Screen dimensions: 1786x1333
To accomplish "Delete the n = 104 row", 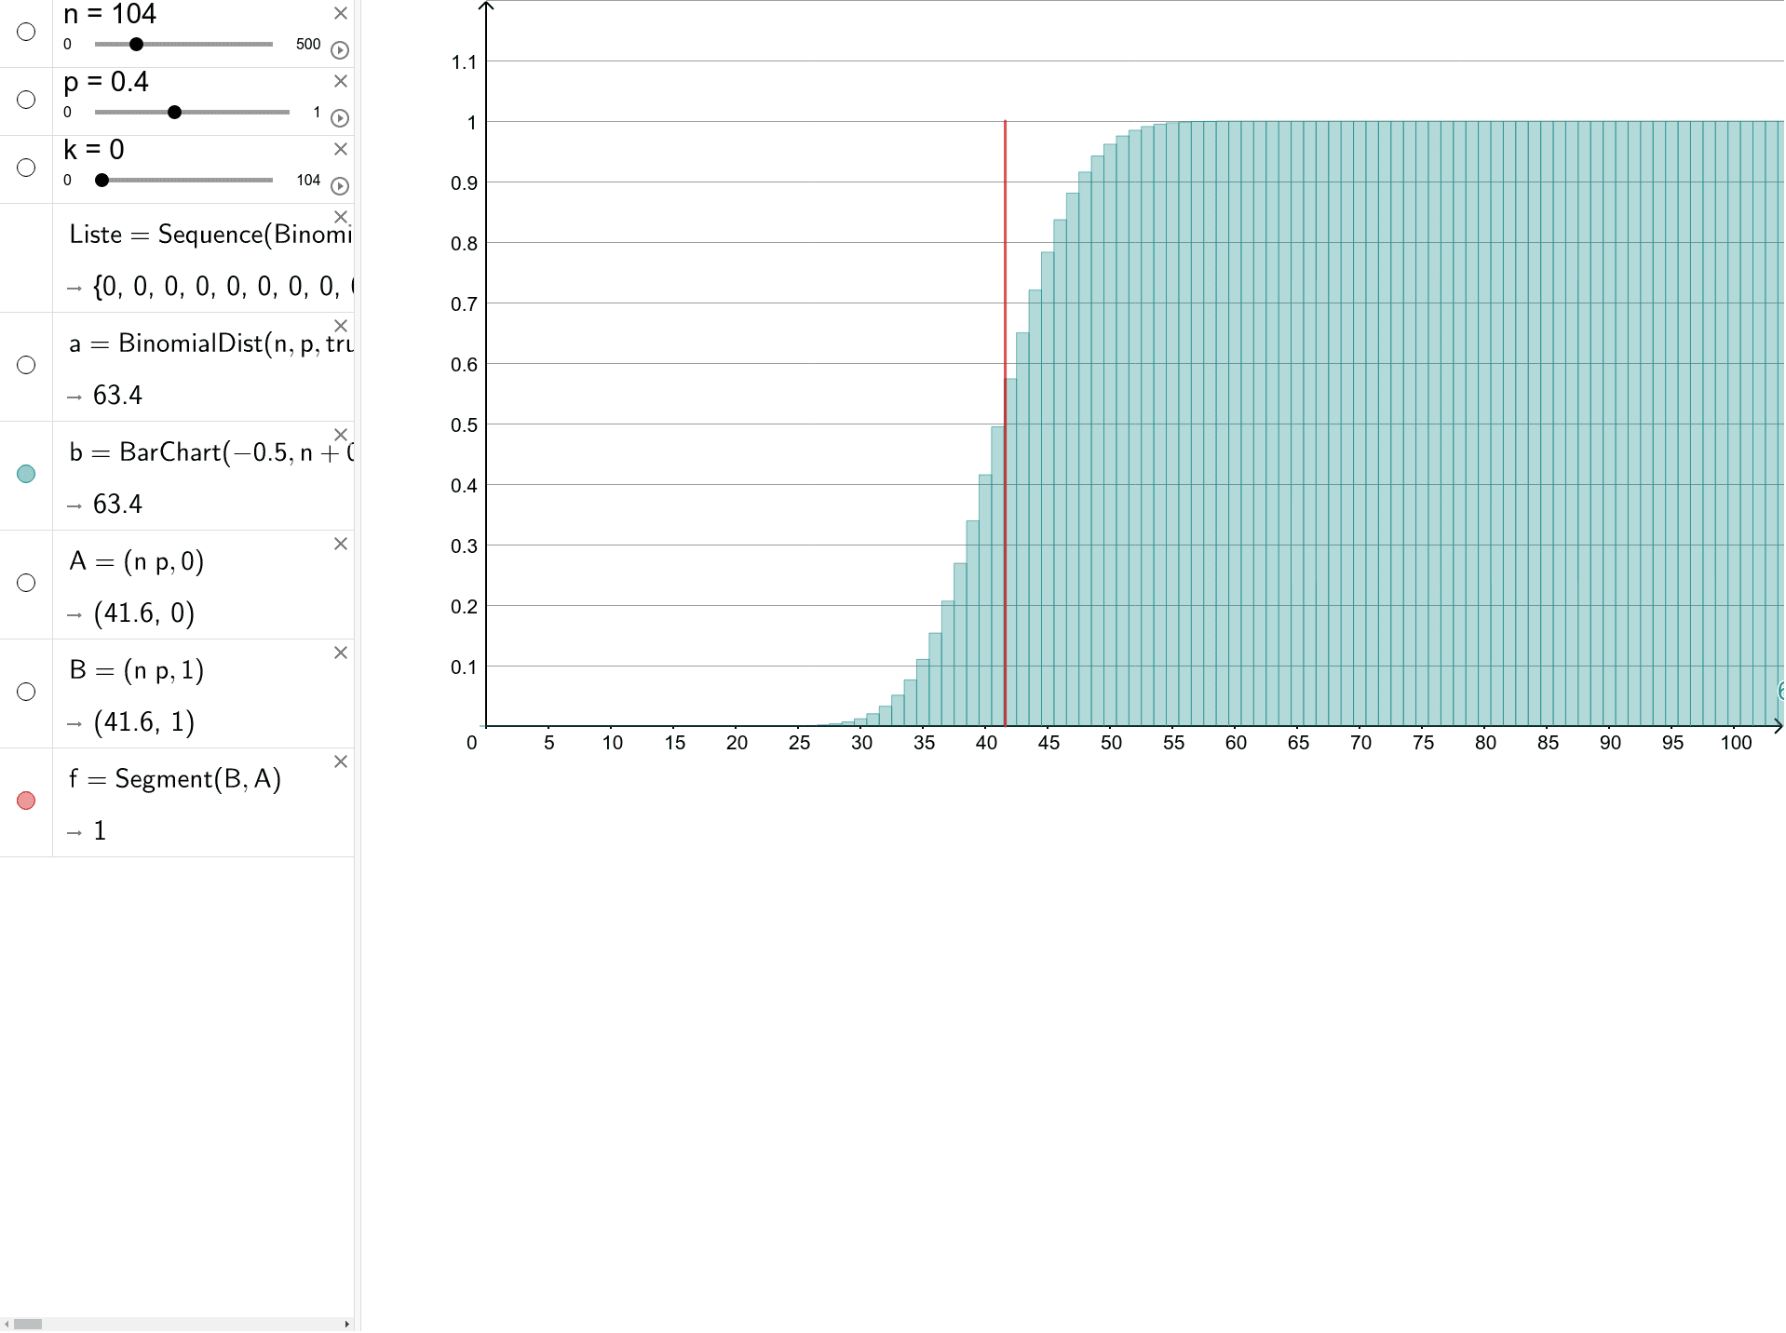I will coord(341,14).
